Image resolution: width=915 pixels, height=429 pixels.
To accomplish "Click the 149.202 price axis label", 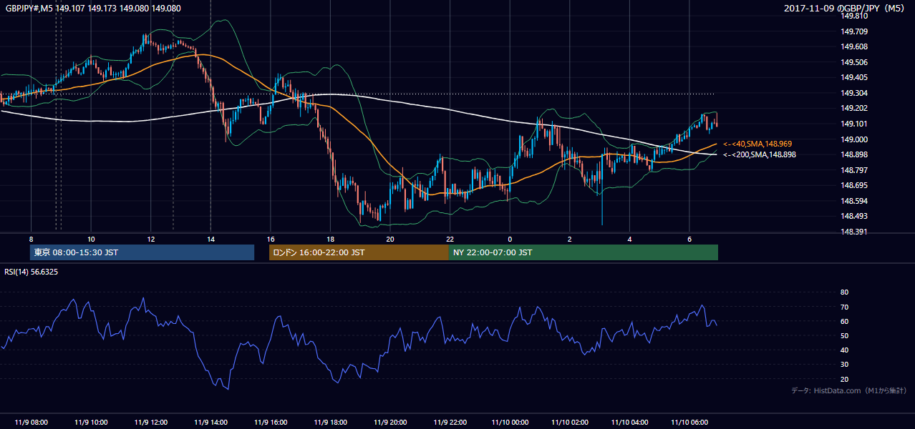I will [x=855, y=108].
